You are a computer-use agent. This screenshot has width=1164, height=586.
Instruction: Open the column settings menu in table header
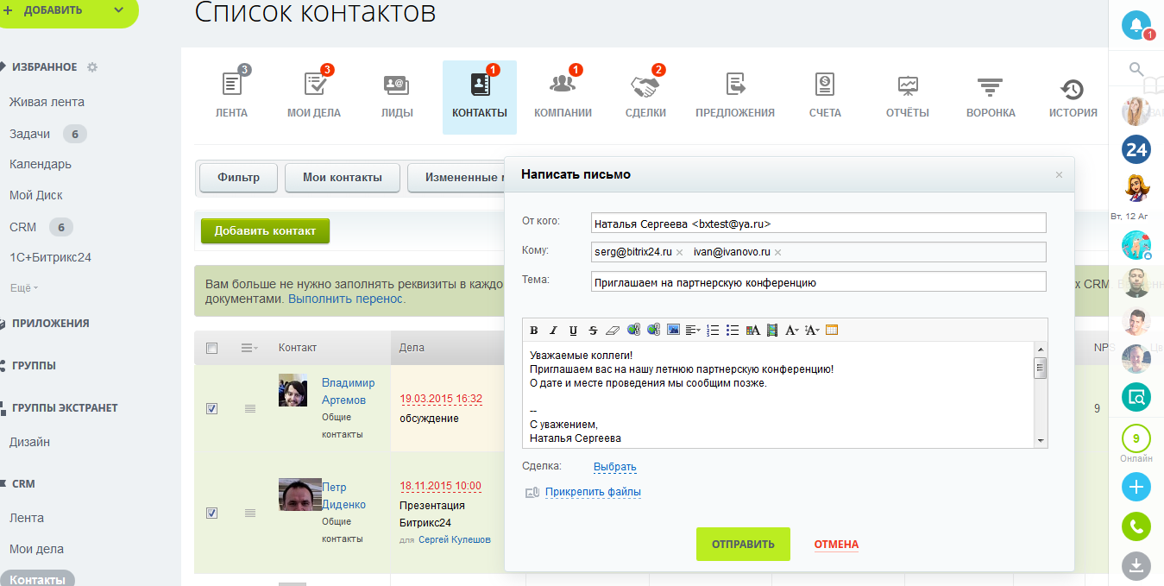tap(249, 348)
